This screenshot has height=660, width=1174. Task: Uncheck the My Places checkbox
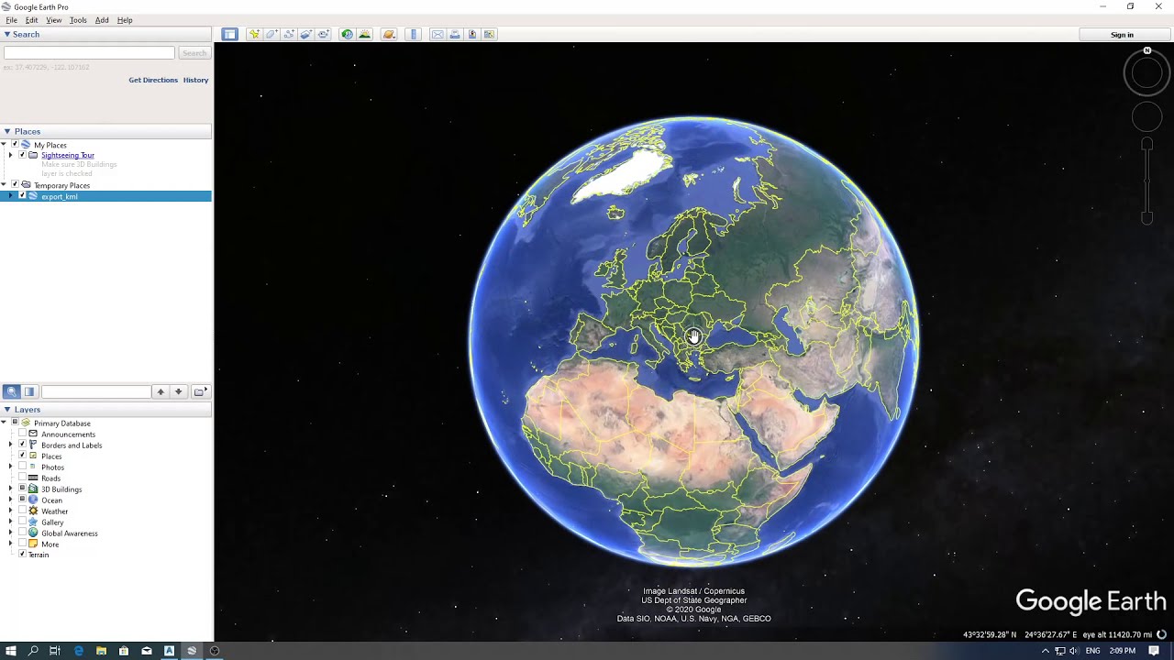[15, 145]
